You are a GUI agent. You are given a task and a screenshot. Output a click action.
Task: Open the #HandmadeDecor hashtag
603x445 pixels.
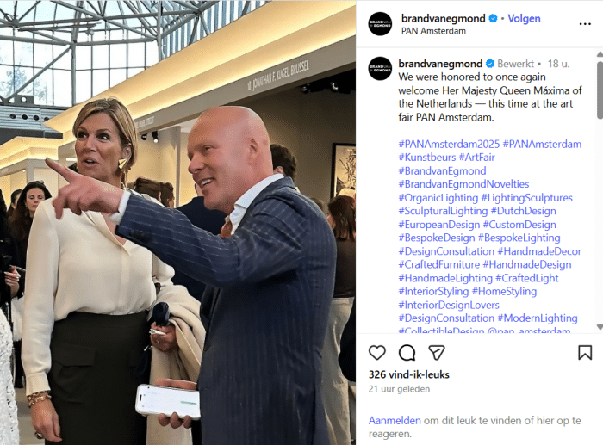(539, 251)
